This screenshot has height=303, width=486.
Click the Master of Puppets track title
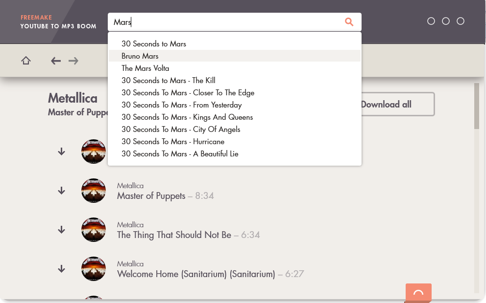151,196
